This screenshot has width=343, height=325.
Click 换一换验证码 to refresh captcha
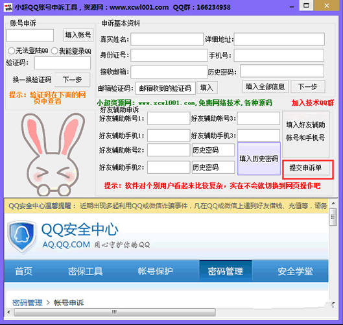click(32, 79)
